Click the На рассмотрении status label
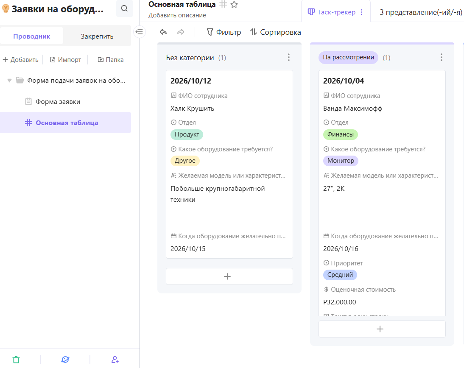The image size is (464, 368). (x=348, y=57)
